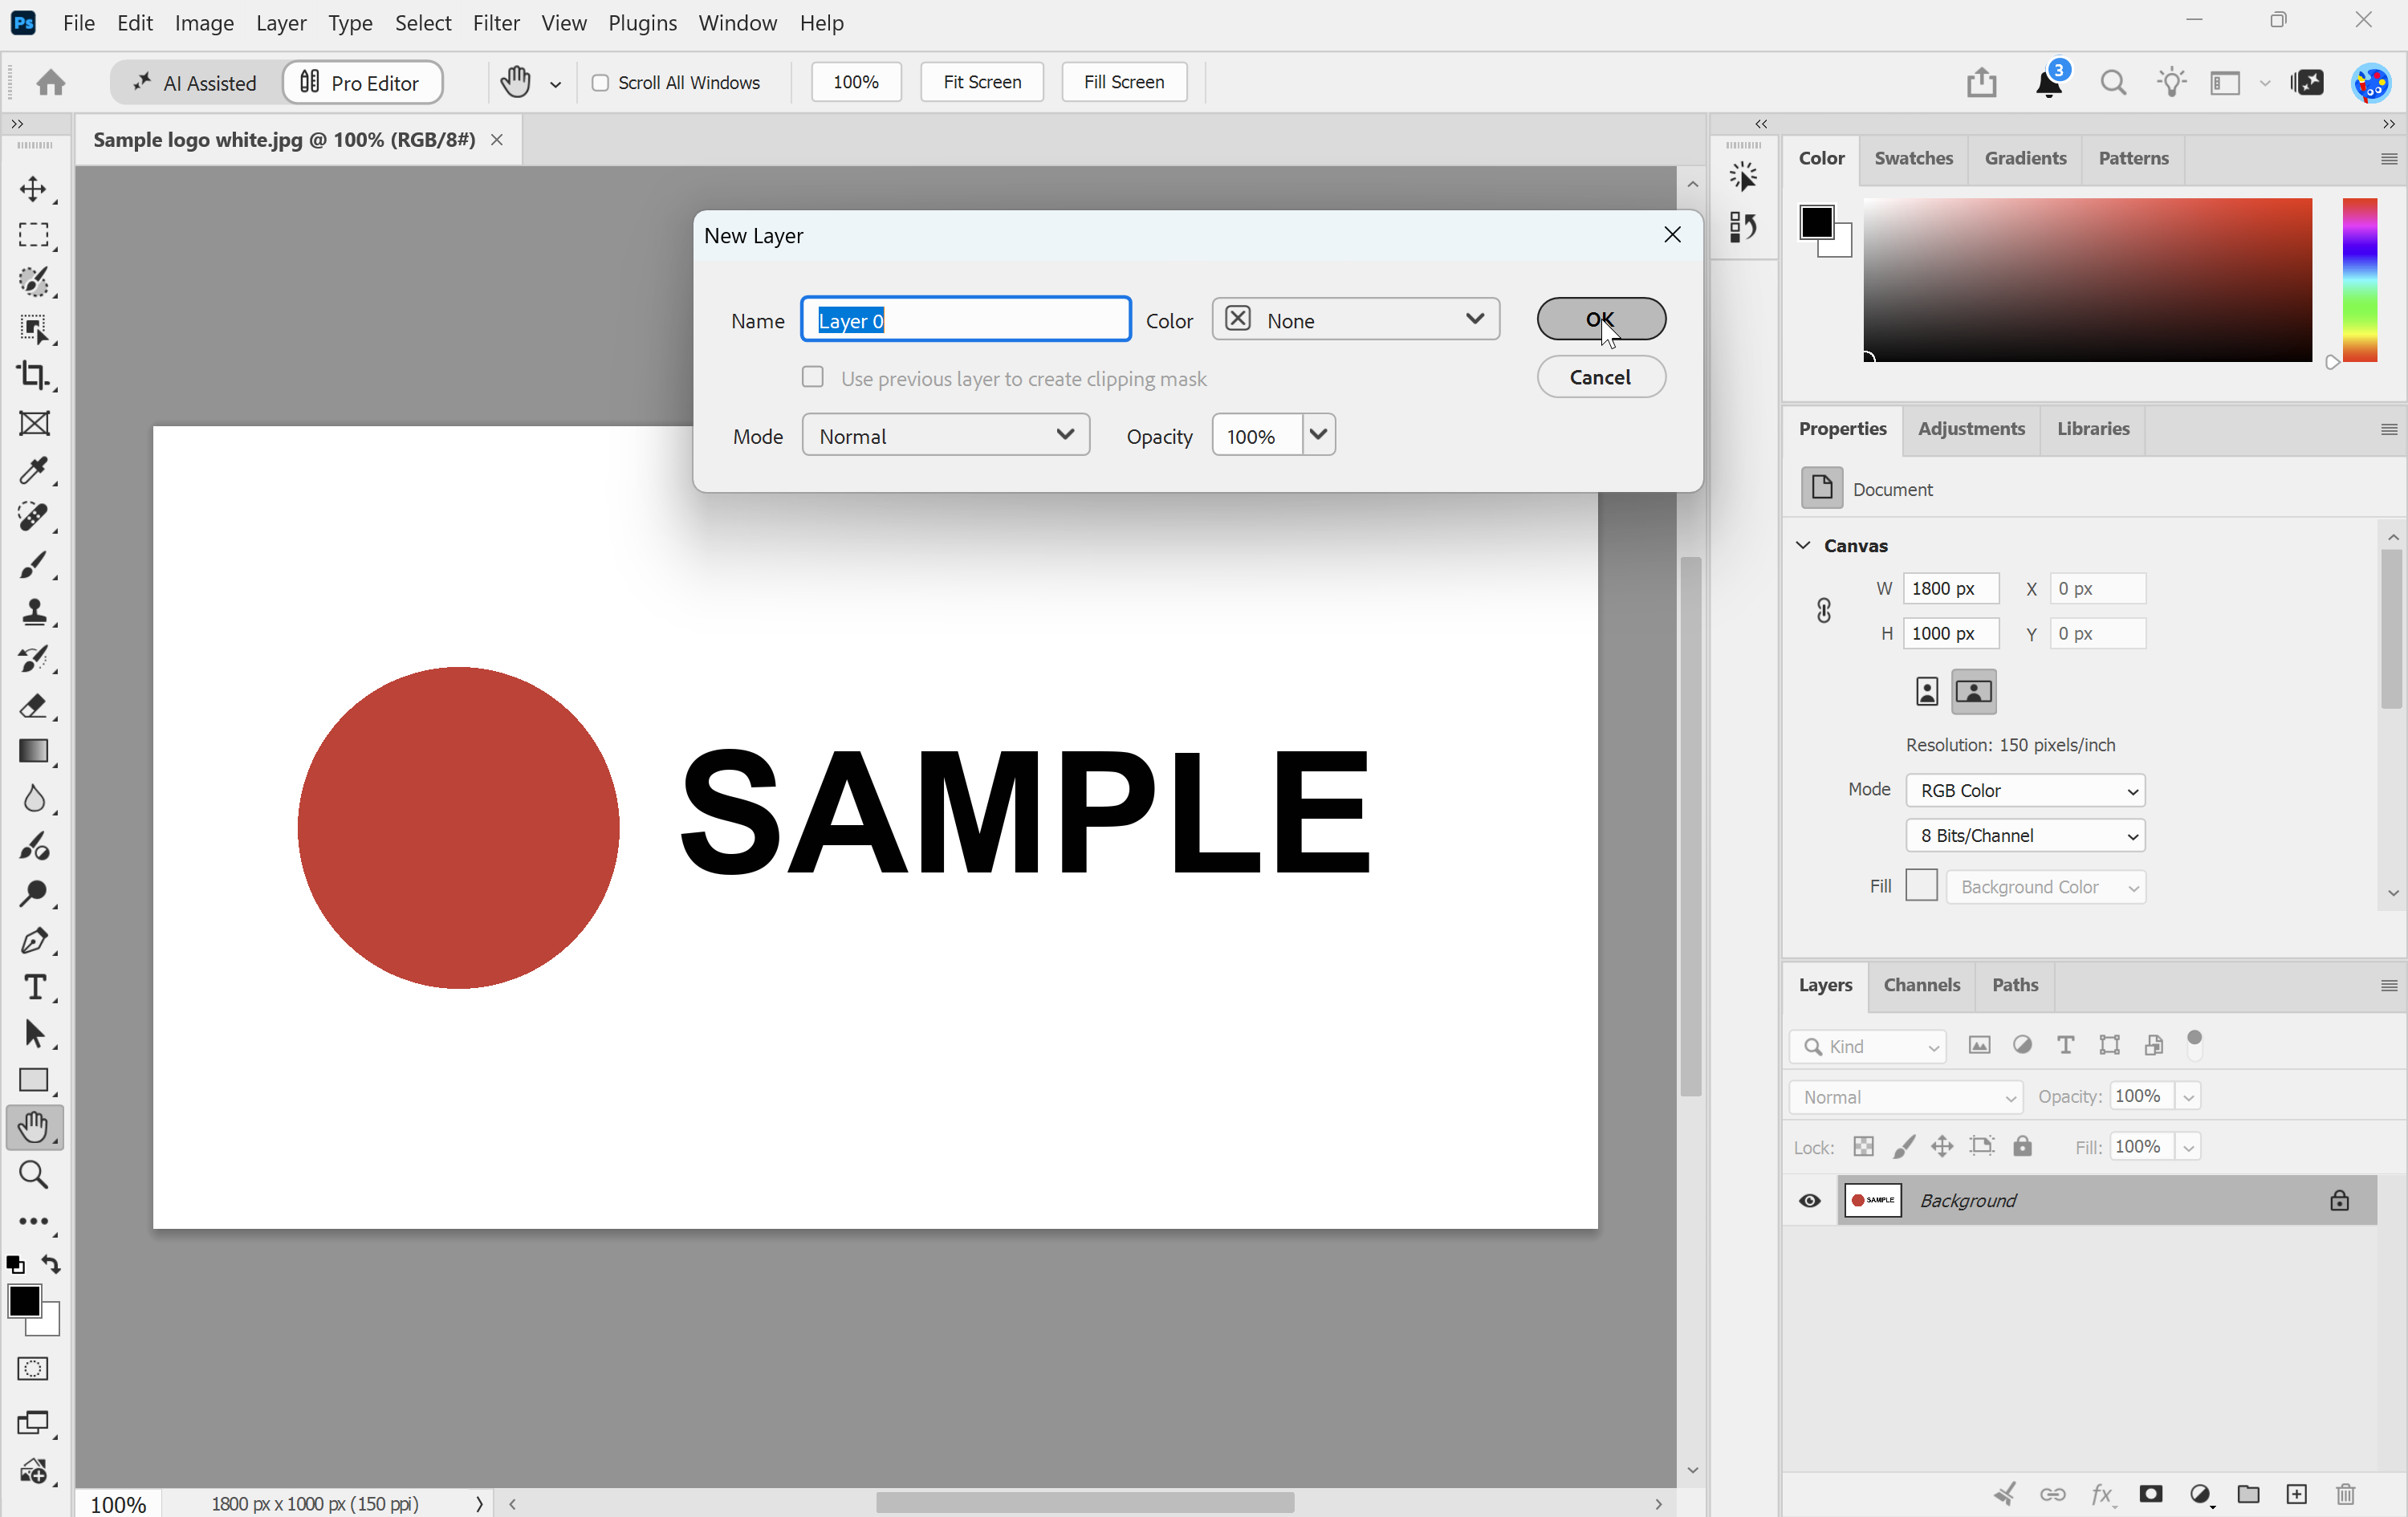The image size is (2408, 1517).
Task: Select the Brush tool
Action: pos(33,565)
